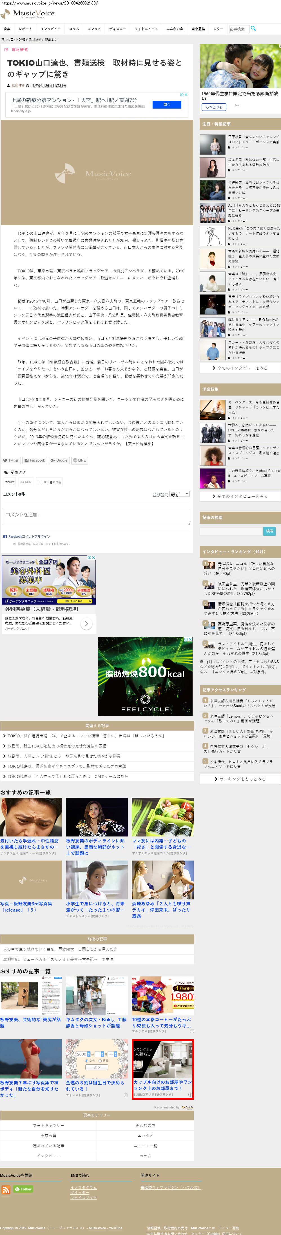This screenshot has height=1235, width=281.
Task: Open the 音楽 navigation menu item
Action: point(7,29)
